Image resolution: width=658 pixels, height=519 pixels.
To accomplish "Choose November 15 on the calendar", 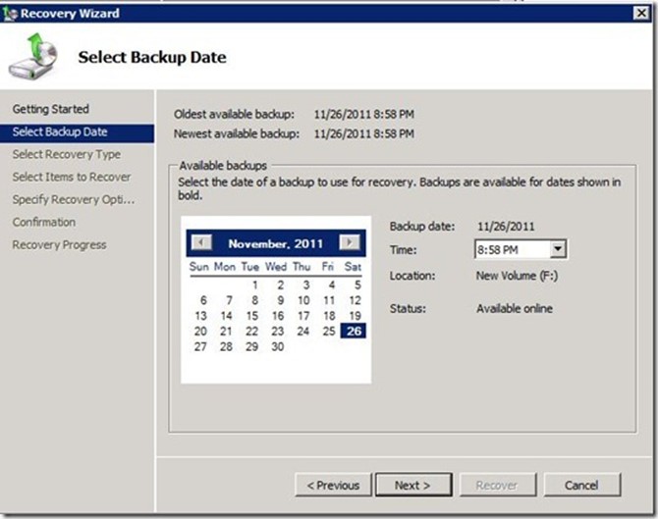I will click(x=253, y=316).
